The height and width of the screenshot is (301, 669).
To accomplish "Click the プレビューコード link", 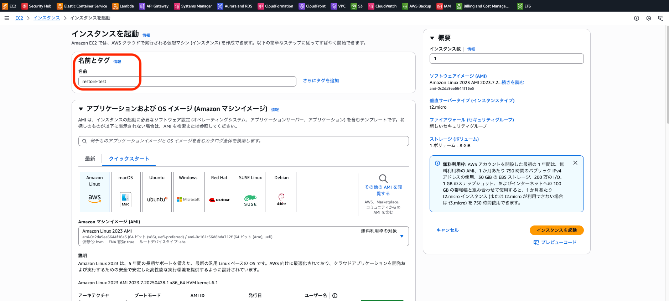I will click(x=555, y=243).
